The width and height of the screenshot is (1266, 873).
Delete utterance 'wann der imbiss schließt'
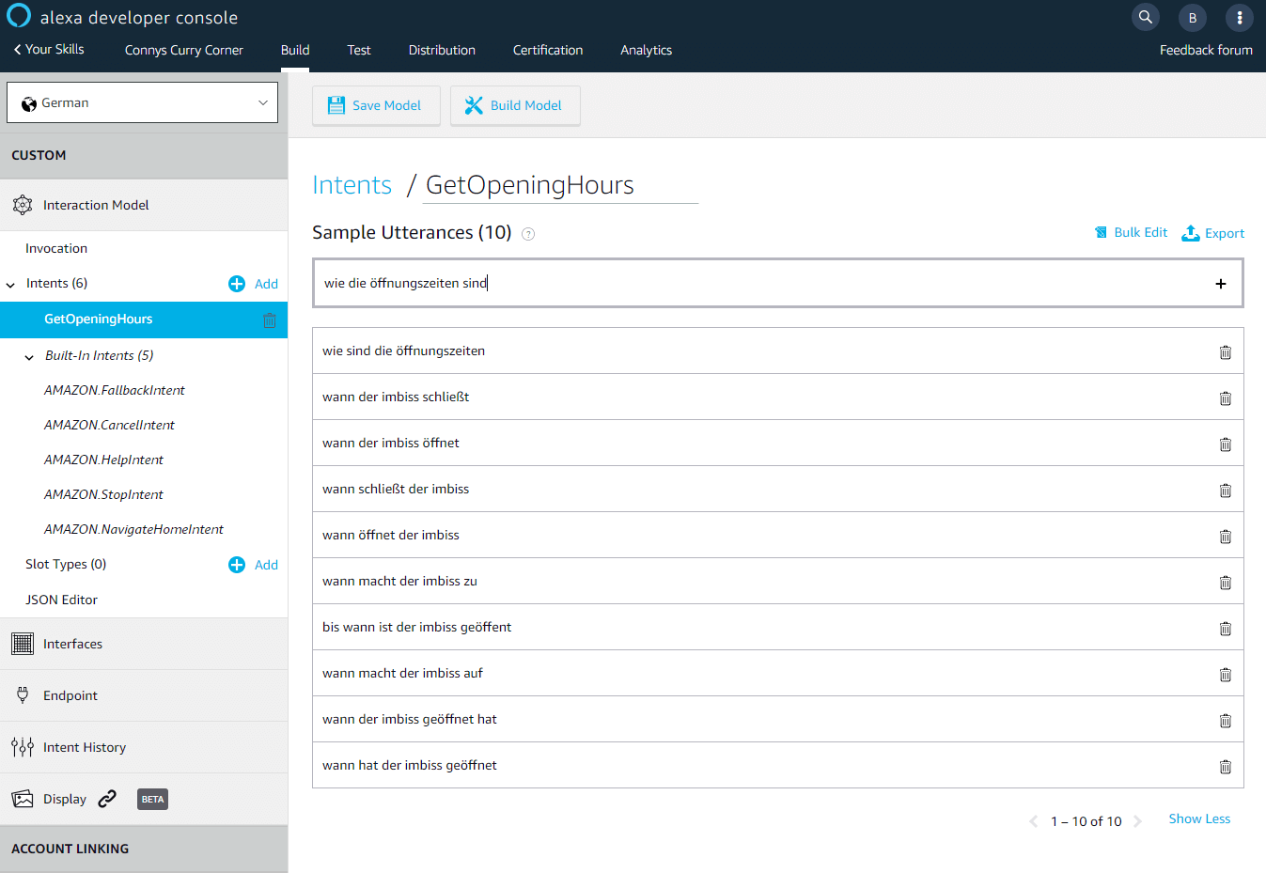pyautogui.click(x=1226, y=398)
